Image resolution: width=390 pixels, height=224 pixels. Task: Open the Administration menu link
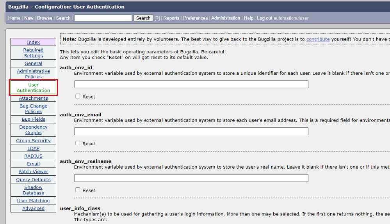(226, 18)
